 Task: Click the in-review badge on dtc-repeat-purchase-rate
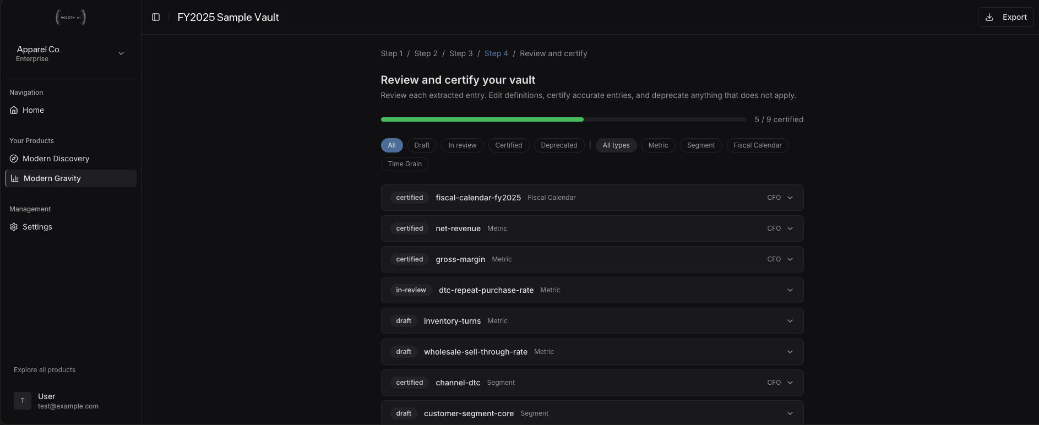[x=411, y=290]
